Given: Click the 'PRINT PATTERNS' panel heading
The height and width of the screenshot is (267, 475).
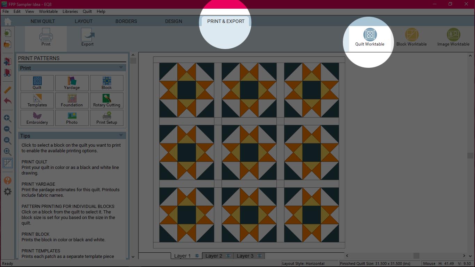Looking at the screenshot, I should point(39,58).
